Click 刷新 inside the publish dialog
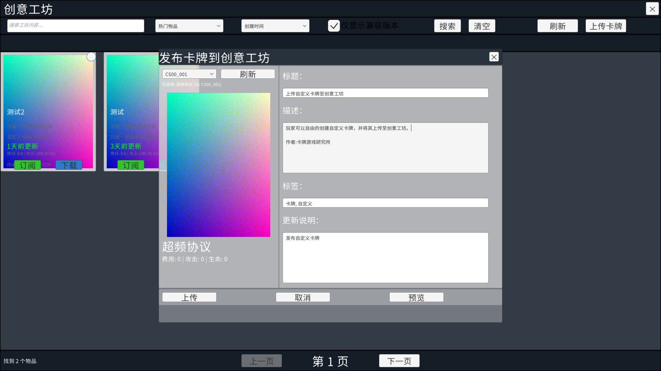Image resolution: width=661 pixels, height=371 pixels. click(x=247, y=74)
